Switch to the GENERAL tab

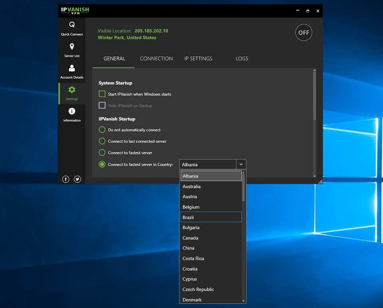(x=114, y=59)
